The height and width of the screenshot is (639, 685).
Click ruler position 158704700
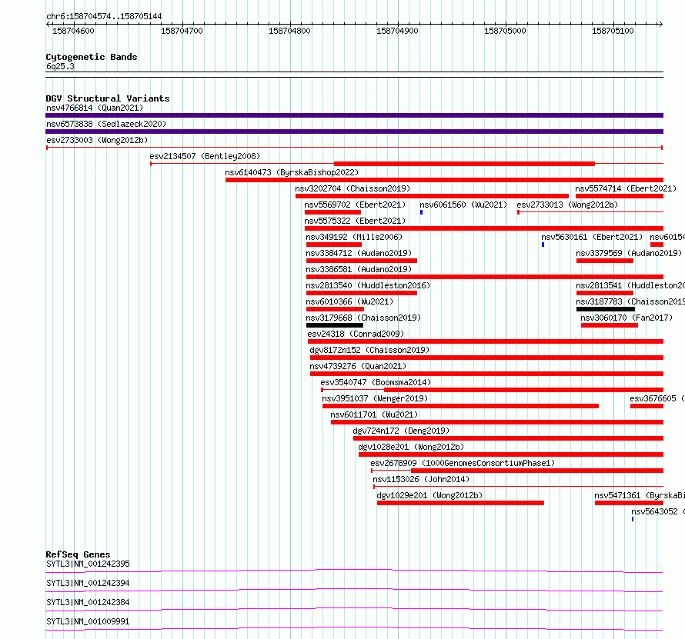182,31
